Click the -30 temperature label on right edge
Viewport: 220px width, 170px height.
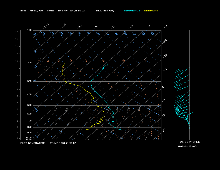[165, 41]
